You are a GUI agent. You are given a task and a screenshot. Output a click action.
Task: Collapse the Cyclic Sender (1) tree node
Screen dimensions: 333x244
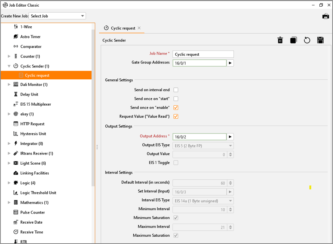(x=9, y=66)
